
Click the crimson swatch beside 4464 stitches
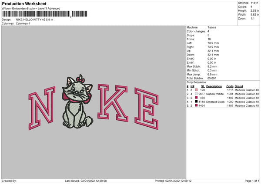click(197, 105)
